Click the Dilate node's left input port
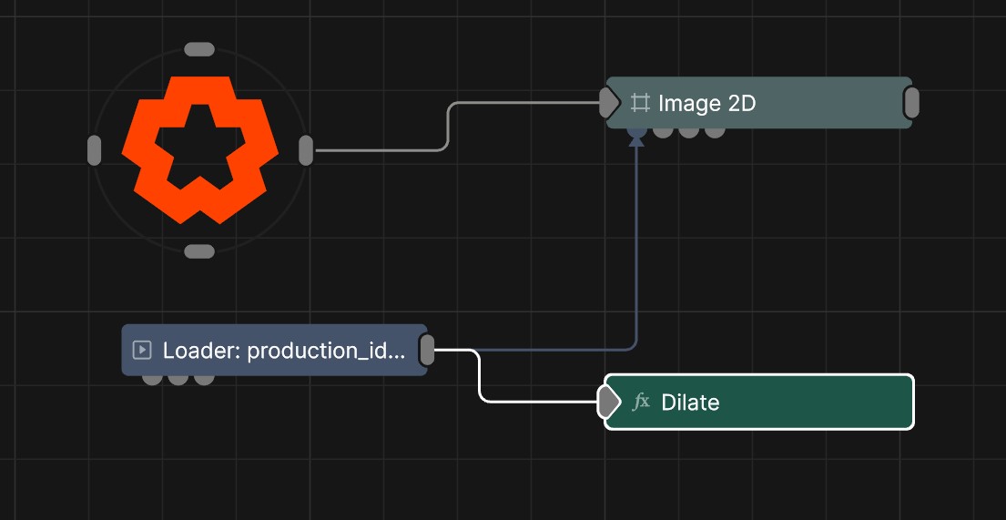The height and width of the screenshot is (520, 1006). click(607, 402)
